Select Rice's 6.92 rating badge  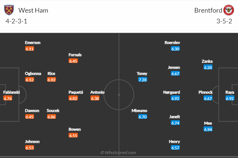pyautogui.click(x=51, y=80)
